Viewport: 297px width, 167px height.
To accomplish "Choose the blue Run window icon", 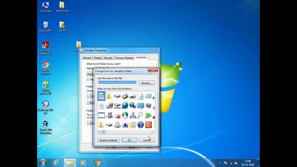I will click(x=148, y=96).
